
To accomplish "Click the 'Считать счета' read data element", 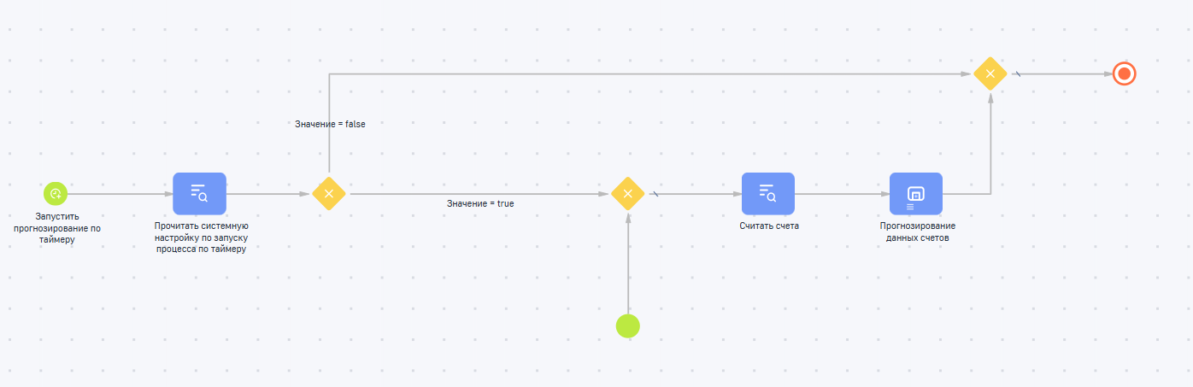I will [x=767, y=194].
